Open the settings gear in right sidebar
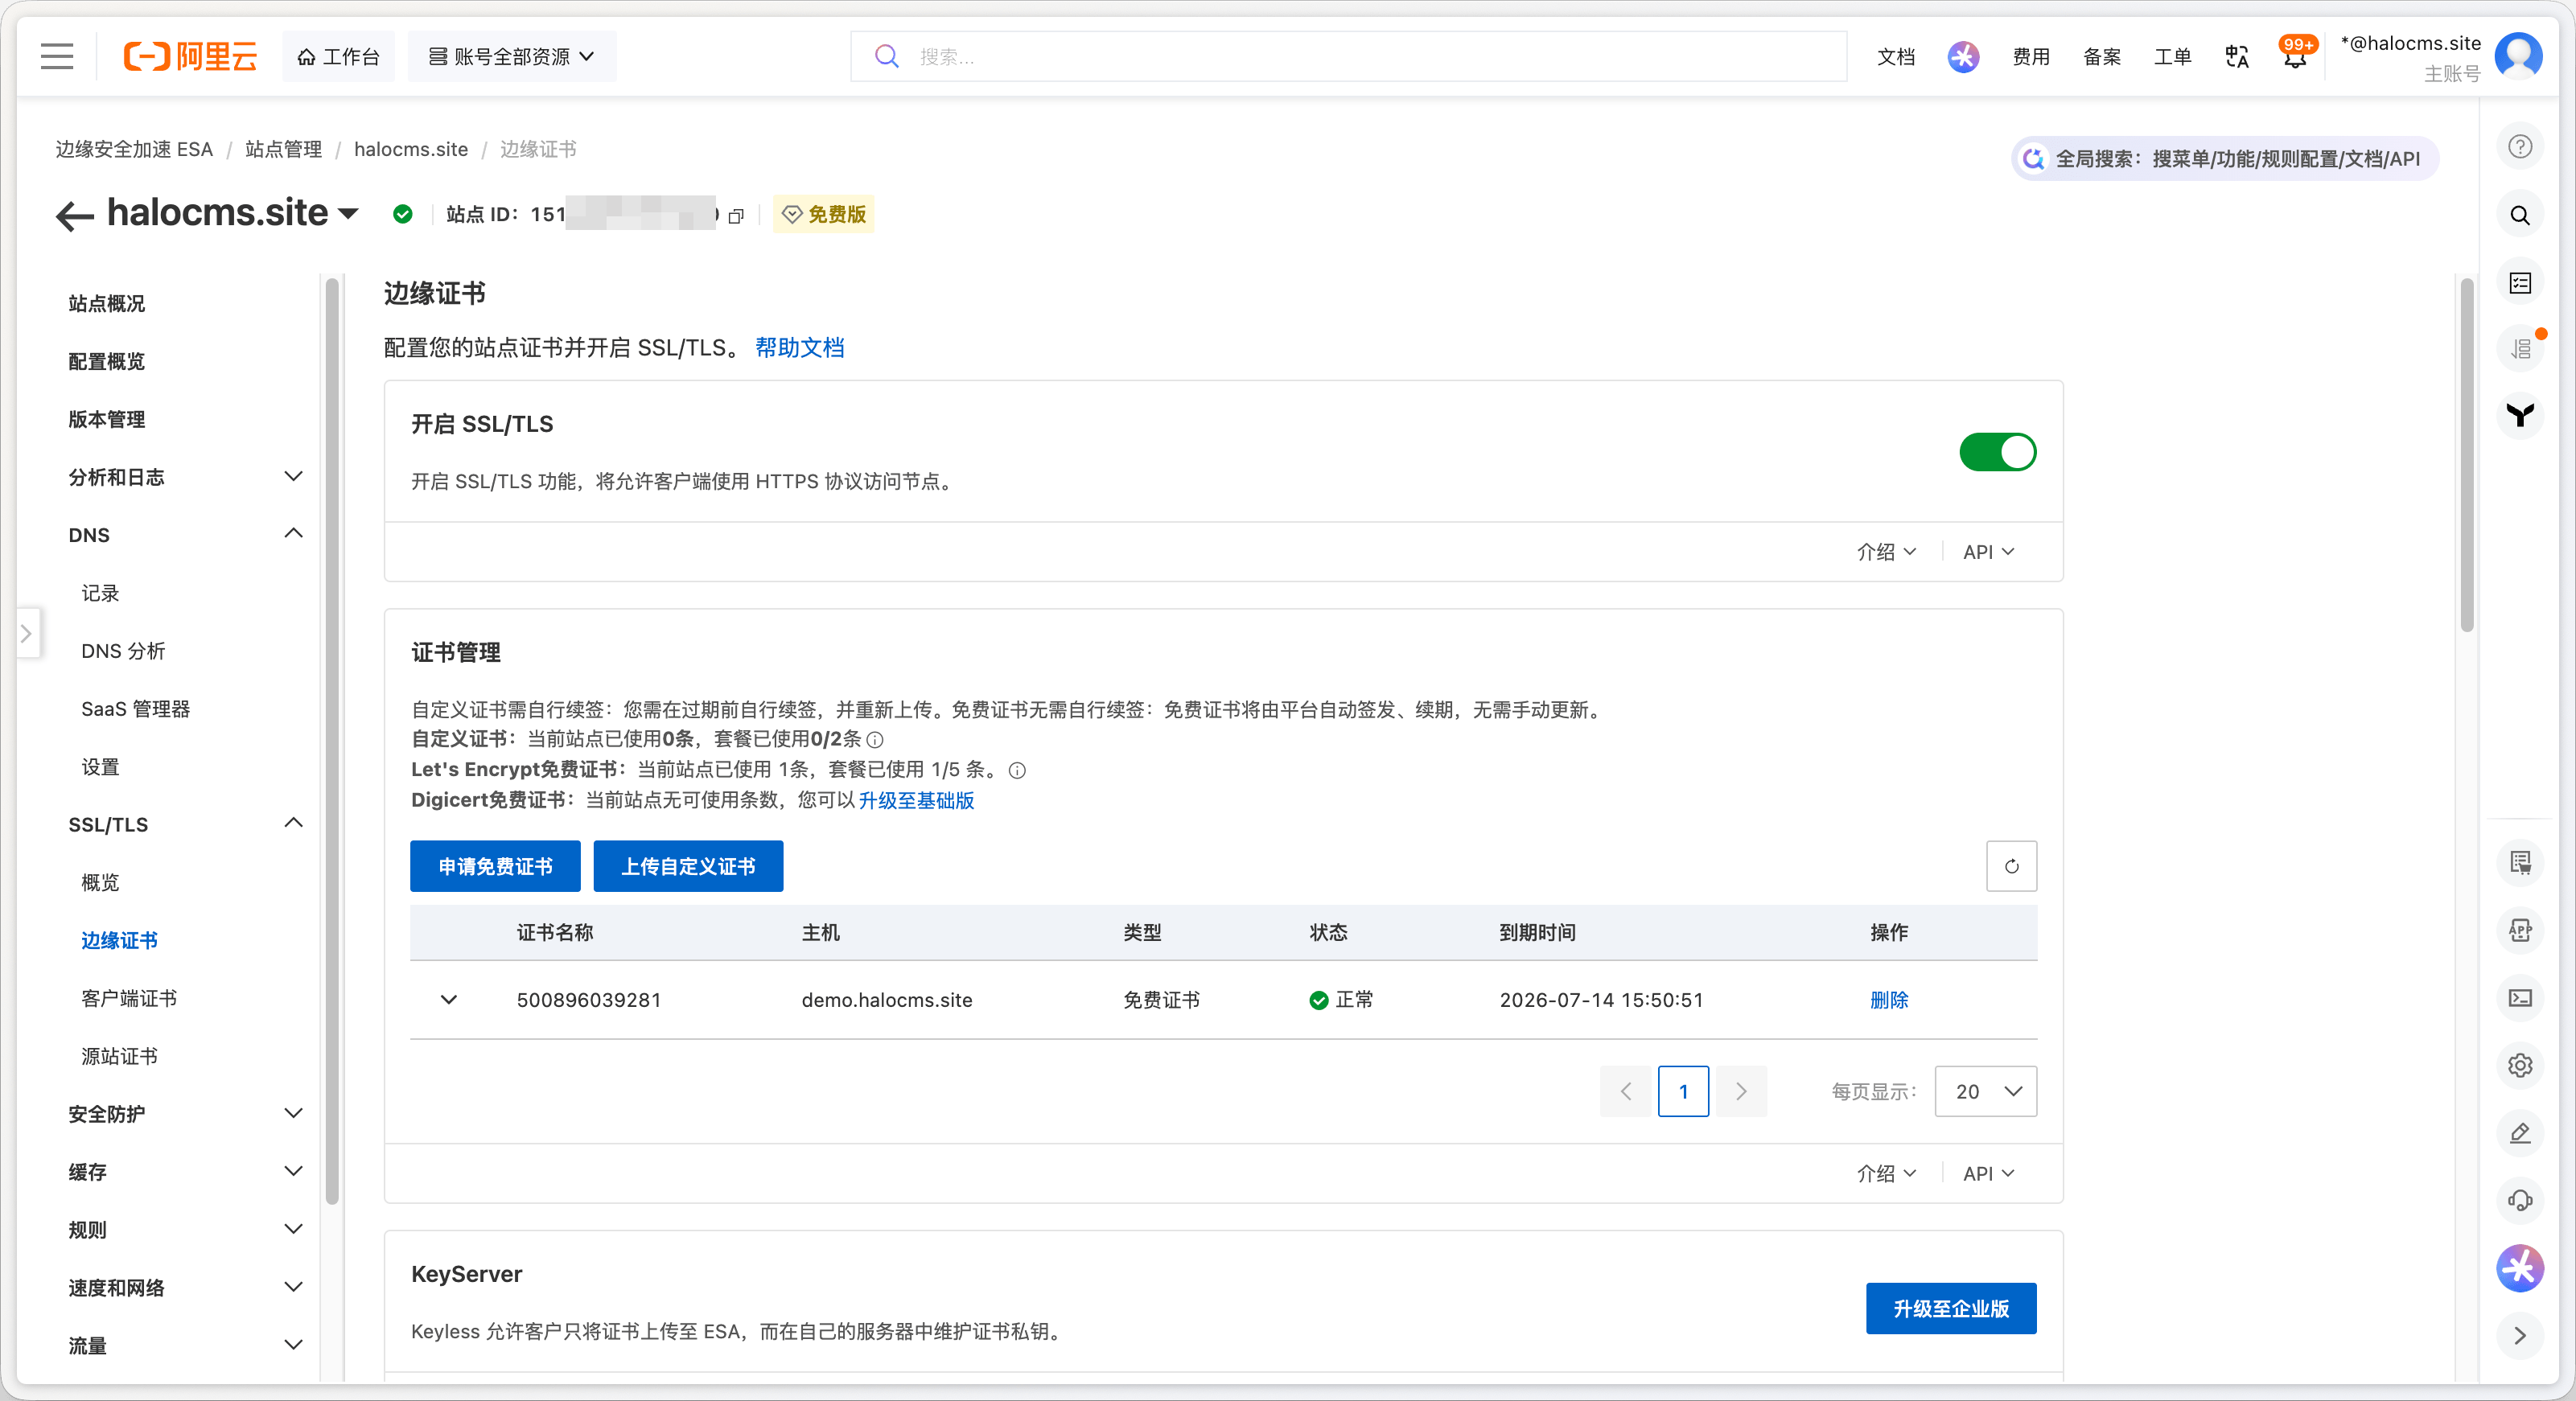The width and height of the screenshot is (2576, 1401). click(2520, 1065)
